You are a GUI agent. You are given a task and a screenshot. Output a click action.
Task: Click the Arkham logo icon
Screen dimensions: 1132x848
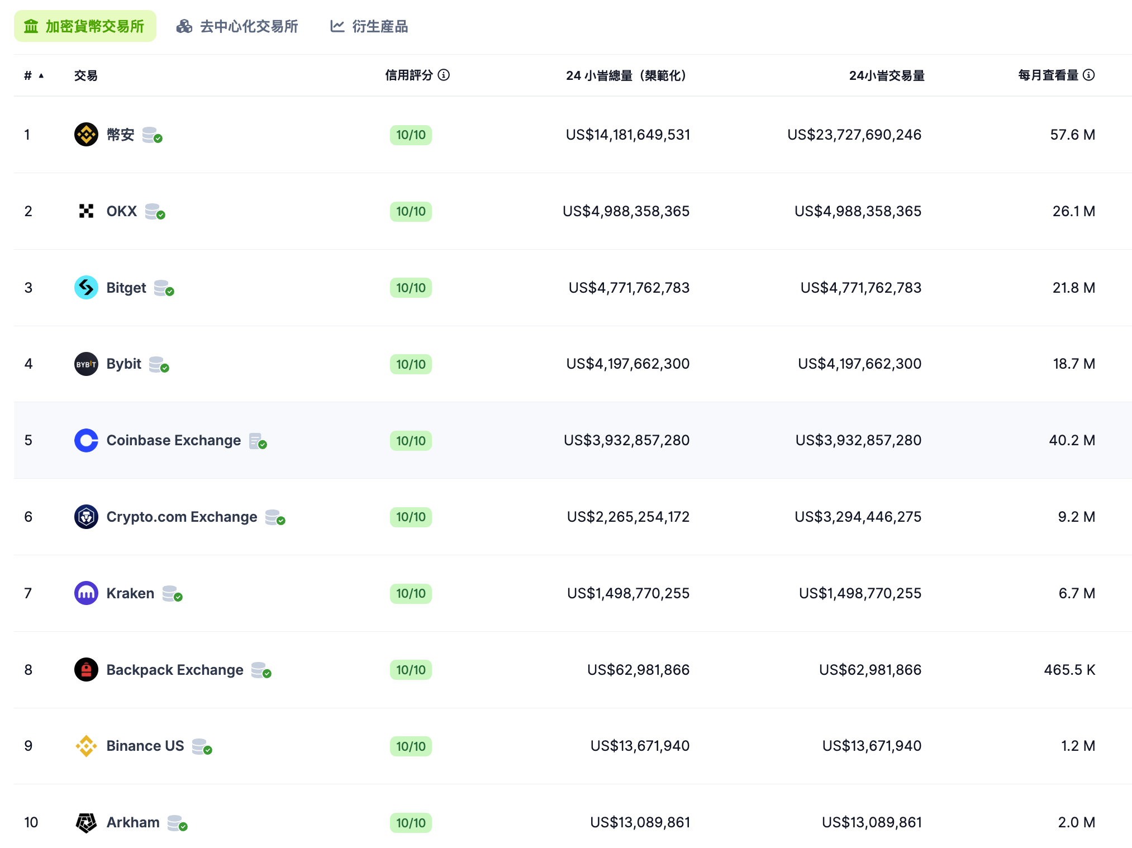click(x=86, y=822)
